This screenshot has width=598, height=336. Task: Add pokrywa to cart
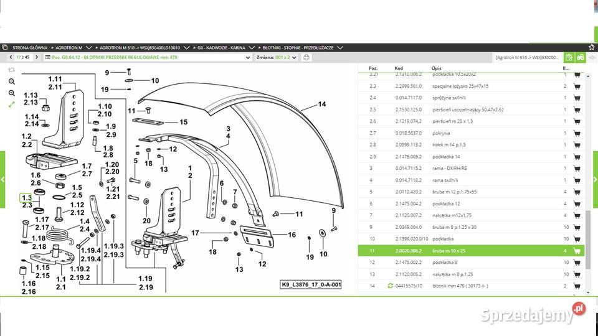pos(577,133)
